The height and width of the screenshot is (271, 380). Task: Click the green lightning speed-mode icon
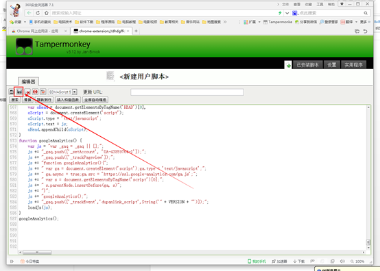click(x=280, y=13)
